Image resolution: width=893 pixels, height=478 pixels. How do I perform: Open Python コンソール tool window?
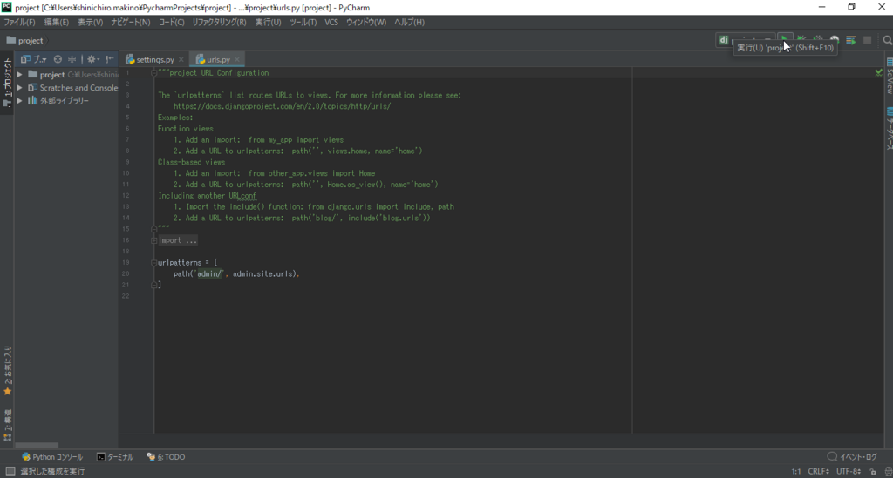[x=51, y=457]
